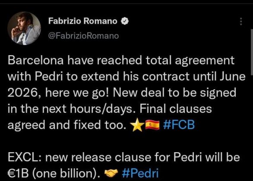Viewport: 253px width, 181px height.
Task: Click the "Final clauses" text
Action: pos(176,109)
